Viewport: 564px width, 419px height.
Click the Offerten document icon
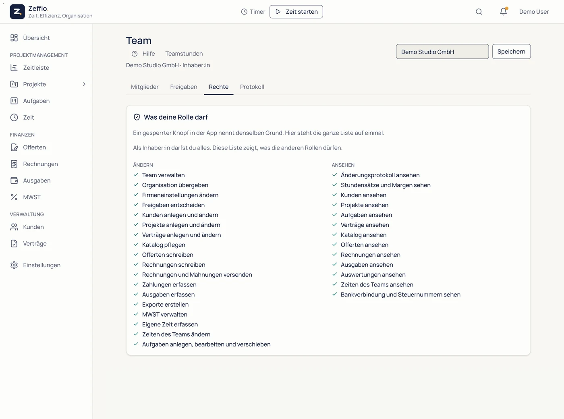tap(14, 147)
